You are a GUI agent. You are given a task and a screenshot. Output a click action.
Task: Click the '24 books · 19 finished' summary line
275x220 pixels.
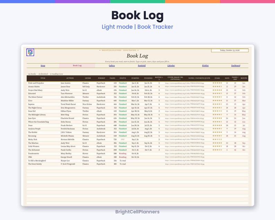point(46,74)
